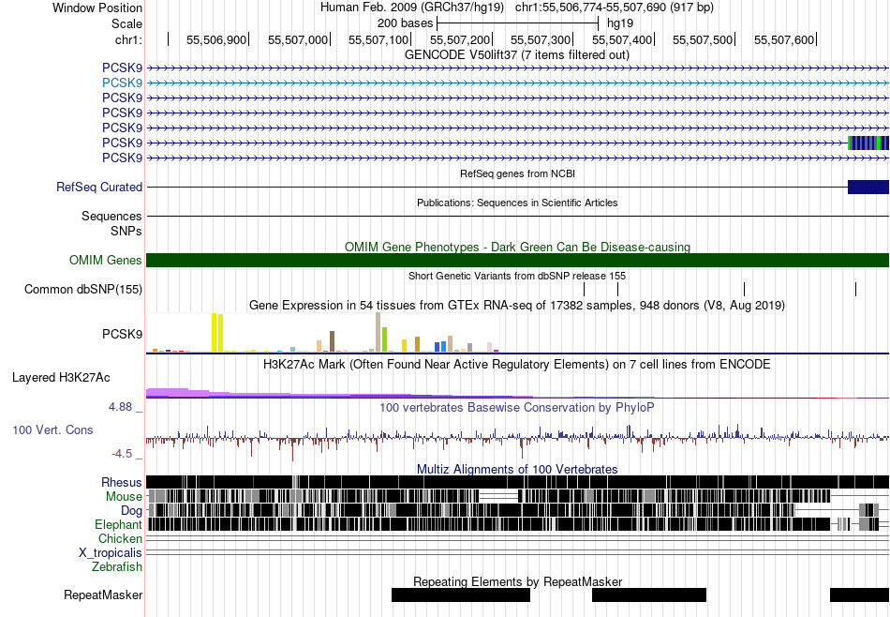Click the tall yellow GTEx expression bars

point(217,332)
